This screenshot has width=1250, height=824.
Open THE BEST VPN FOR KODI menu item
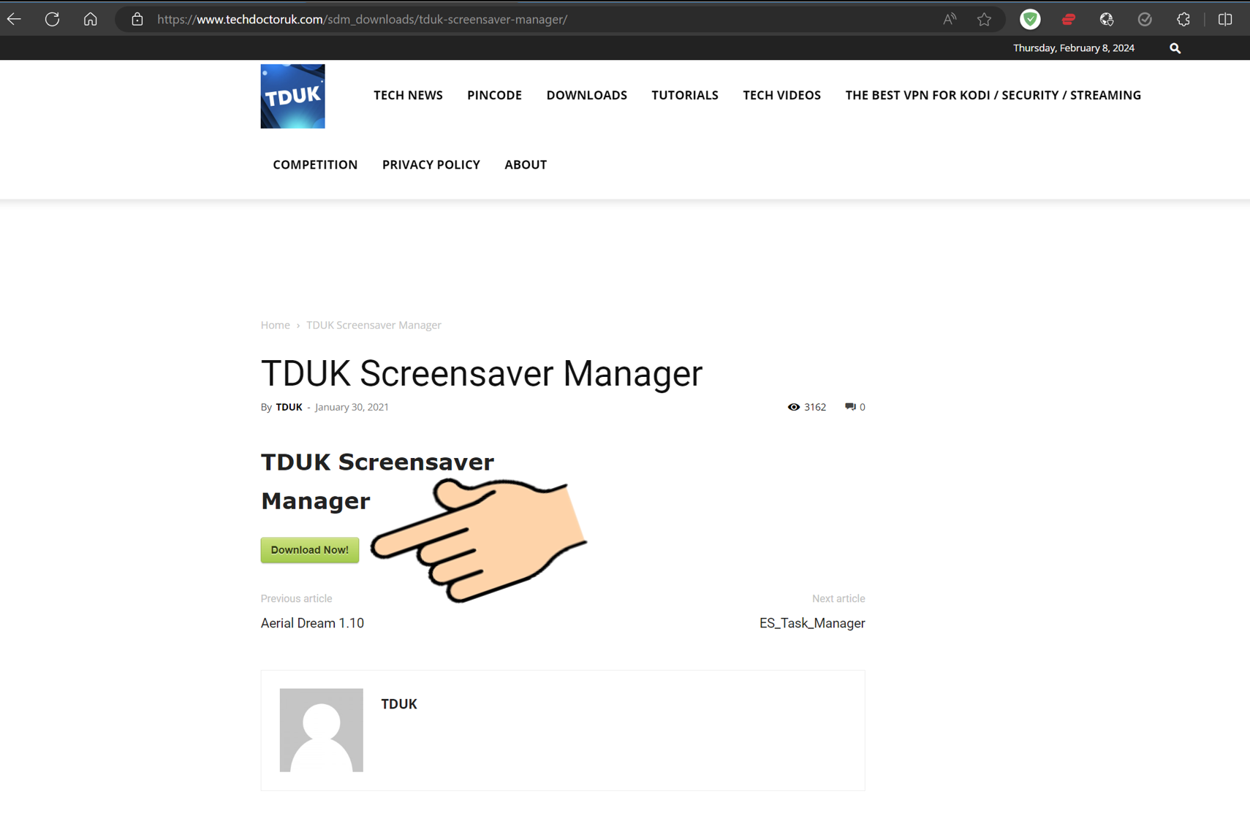993,95
